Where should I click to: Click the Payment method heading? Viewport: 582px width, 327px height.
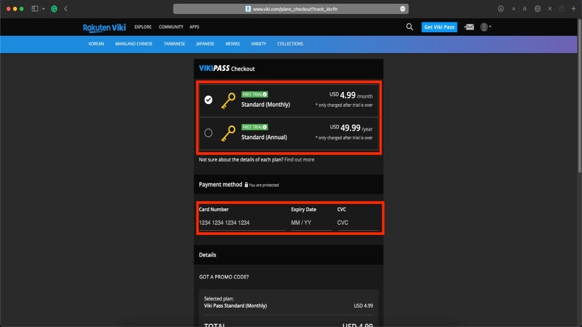pyautogui.click(x=221, y=185)
